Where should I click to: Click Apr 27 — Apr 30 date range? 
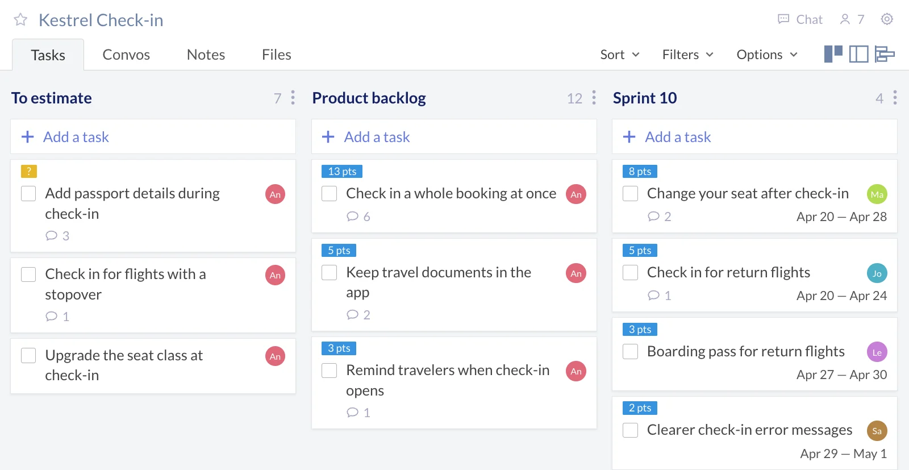coord(841,375)
